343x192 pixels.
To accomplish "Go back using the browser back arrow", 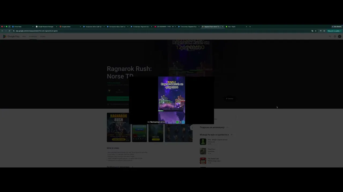I will [2, 31].
